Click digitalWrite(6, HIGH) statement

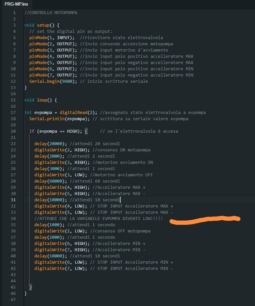tap(62, 244)
